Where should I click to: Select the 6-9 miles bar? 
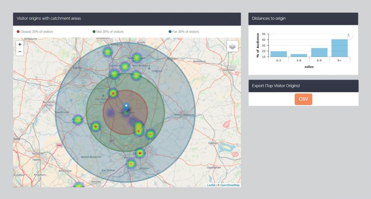pos(319,52)
